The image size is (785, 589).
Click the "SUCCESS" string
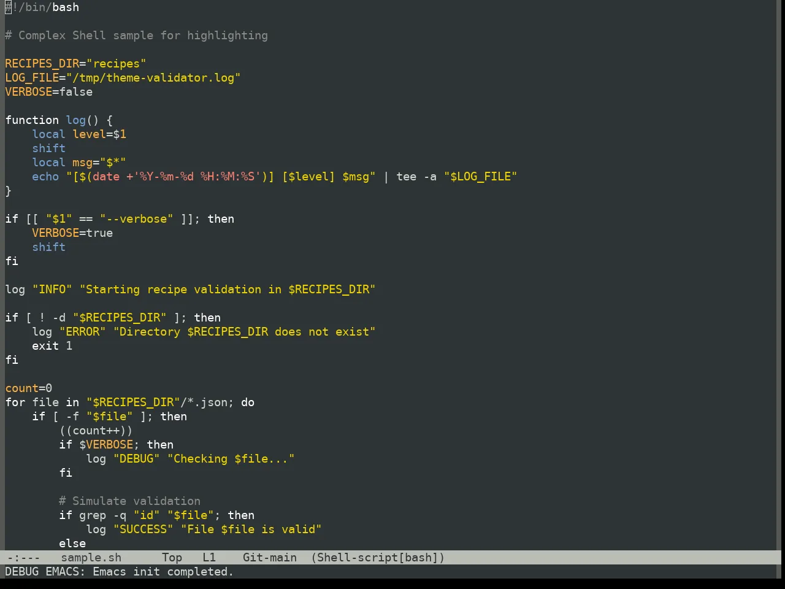pyautogui.click(x=143, y=529)
